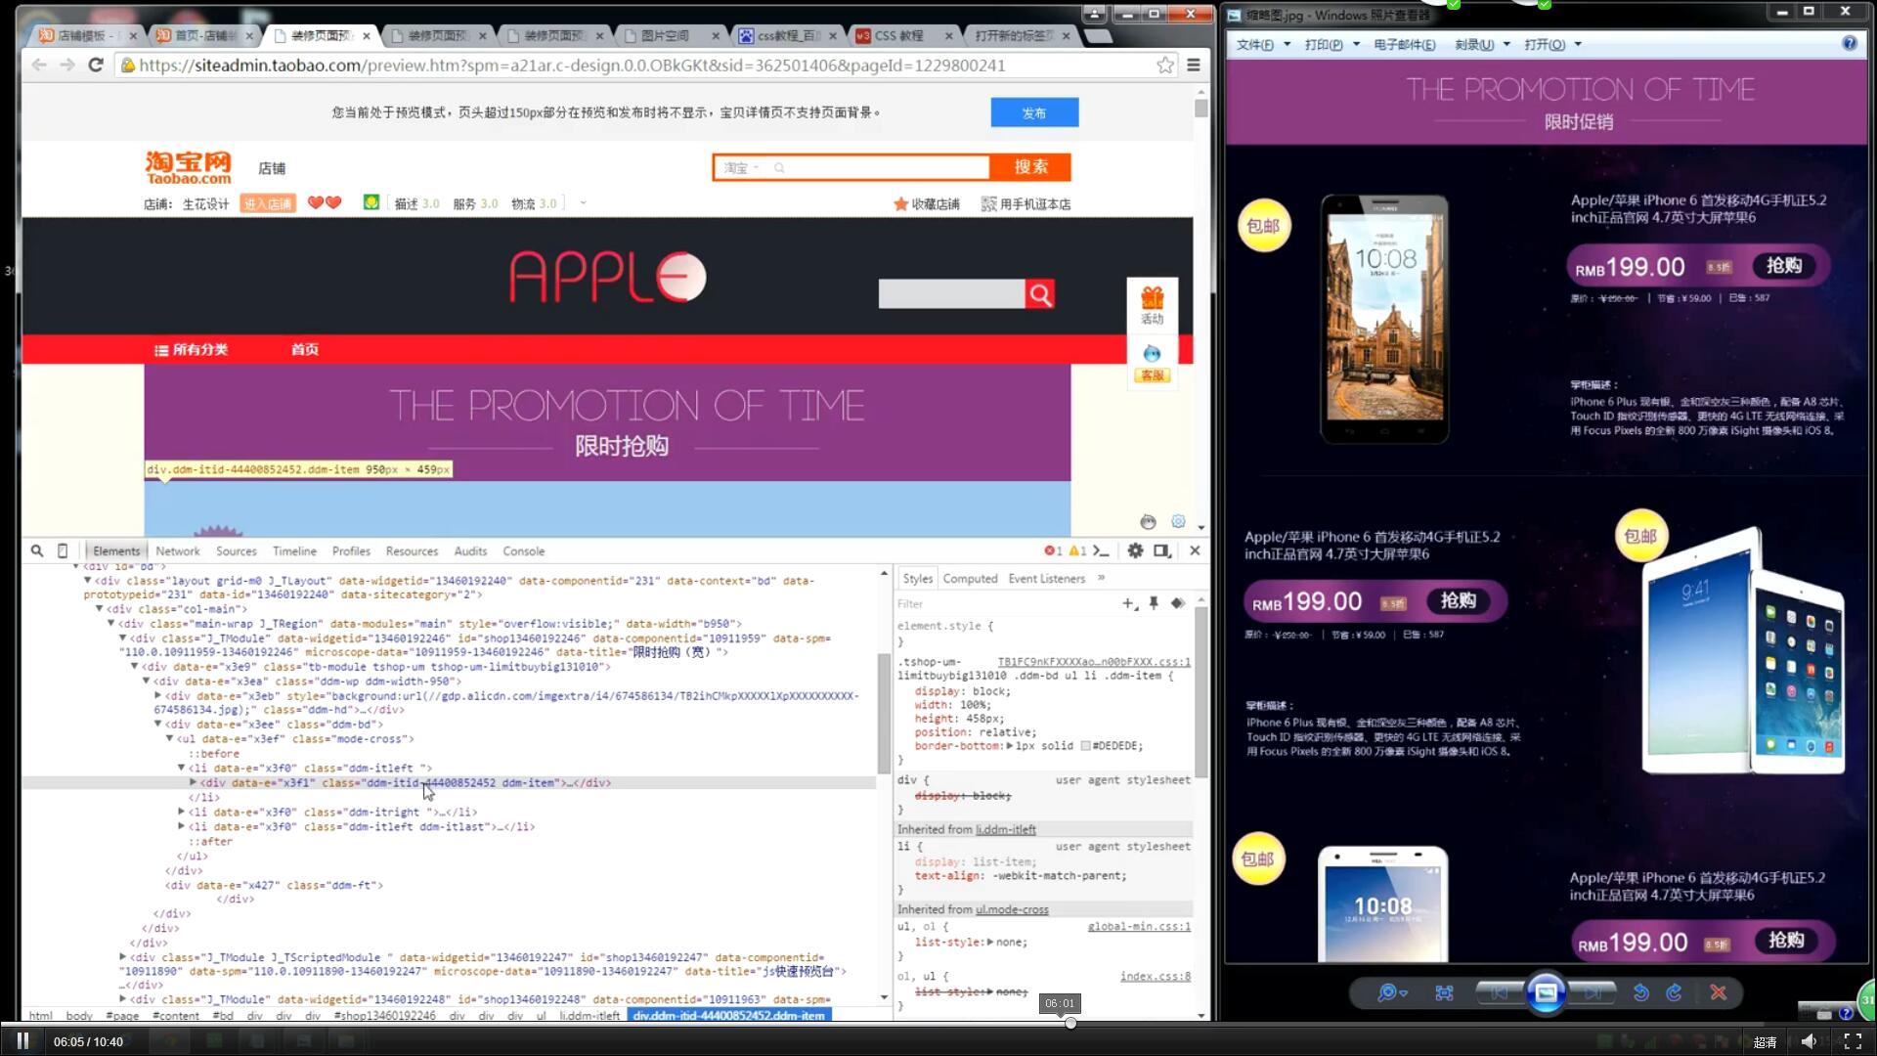This screenshot has height=1056, width=1877.
Task: Click the 进入店铺 button
Action: pyautogui.click(x=268, y=203)
